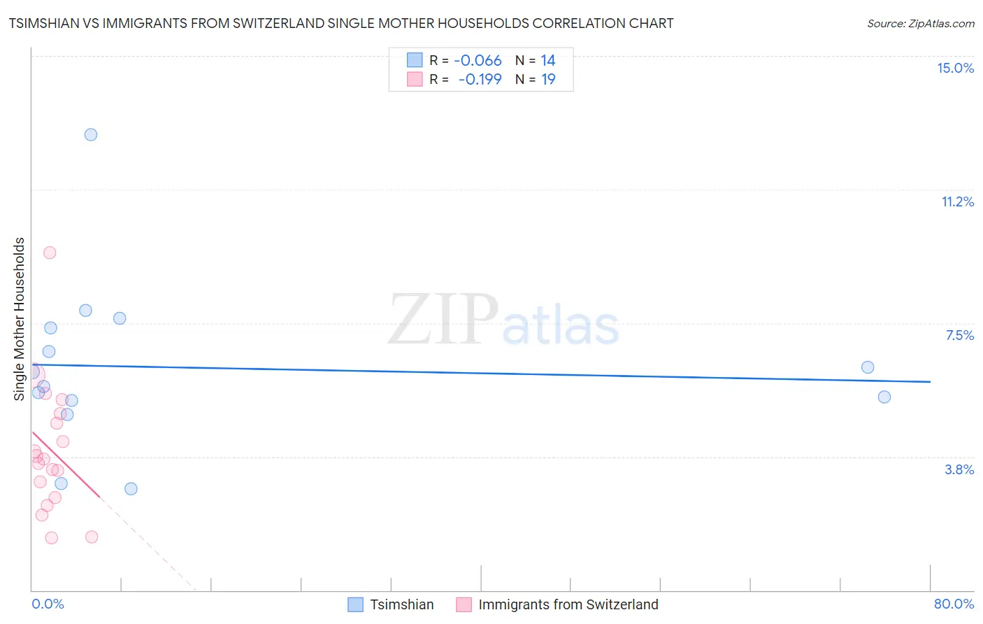The height and width of the screenshot is (624, 983).
Task: Click the highest pink data point near 9.5%
Action: click(x=50, y=253)
